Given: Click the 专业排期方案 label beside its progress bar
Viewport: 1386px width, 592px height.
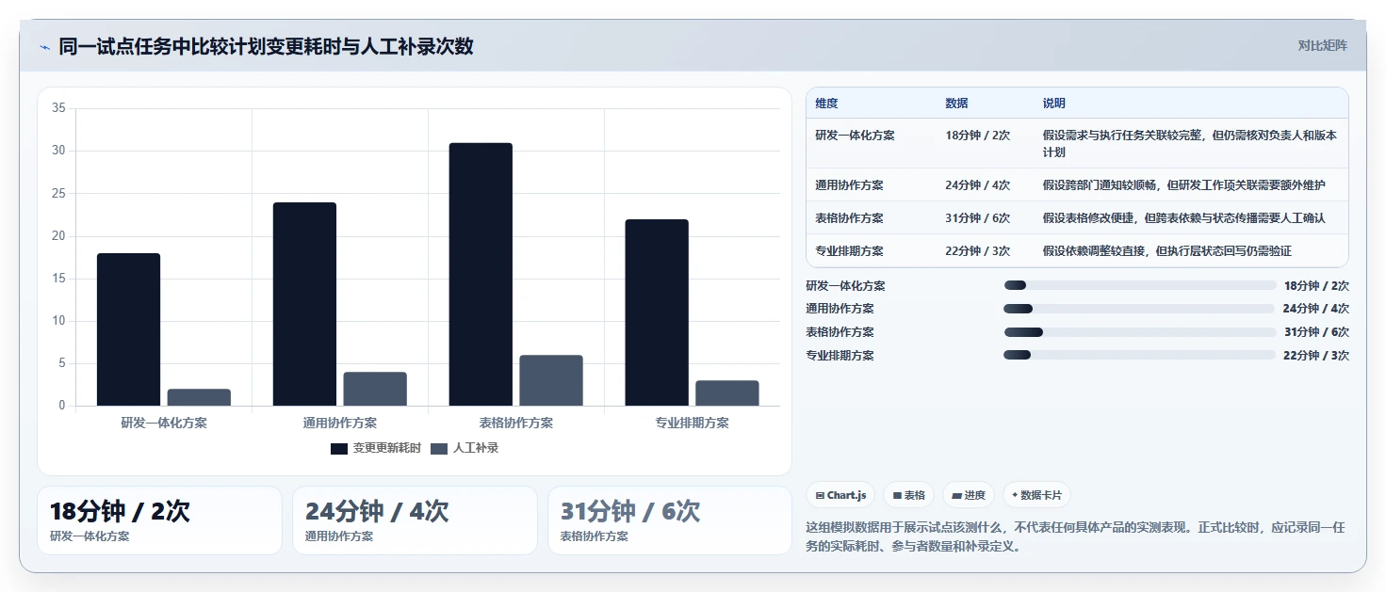Looking at the screenshot, I should pos(840,355).
